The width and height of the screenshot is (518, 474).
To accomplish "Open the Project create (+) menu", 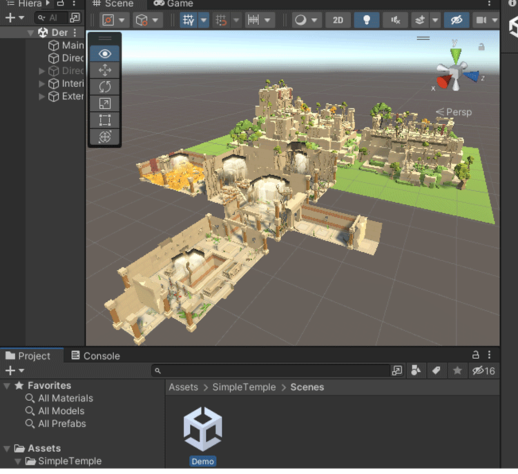I will 15,371.
